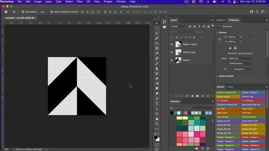The height and width of the screenshot is (151, 269).
Task: Switch to the Patterns tab
Action: click(221, 20)
